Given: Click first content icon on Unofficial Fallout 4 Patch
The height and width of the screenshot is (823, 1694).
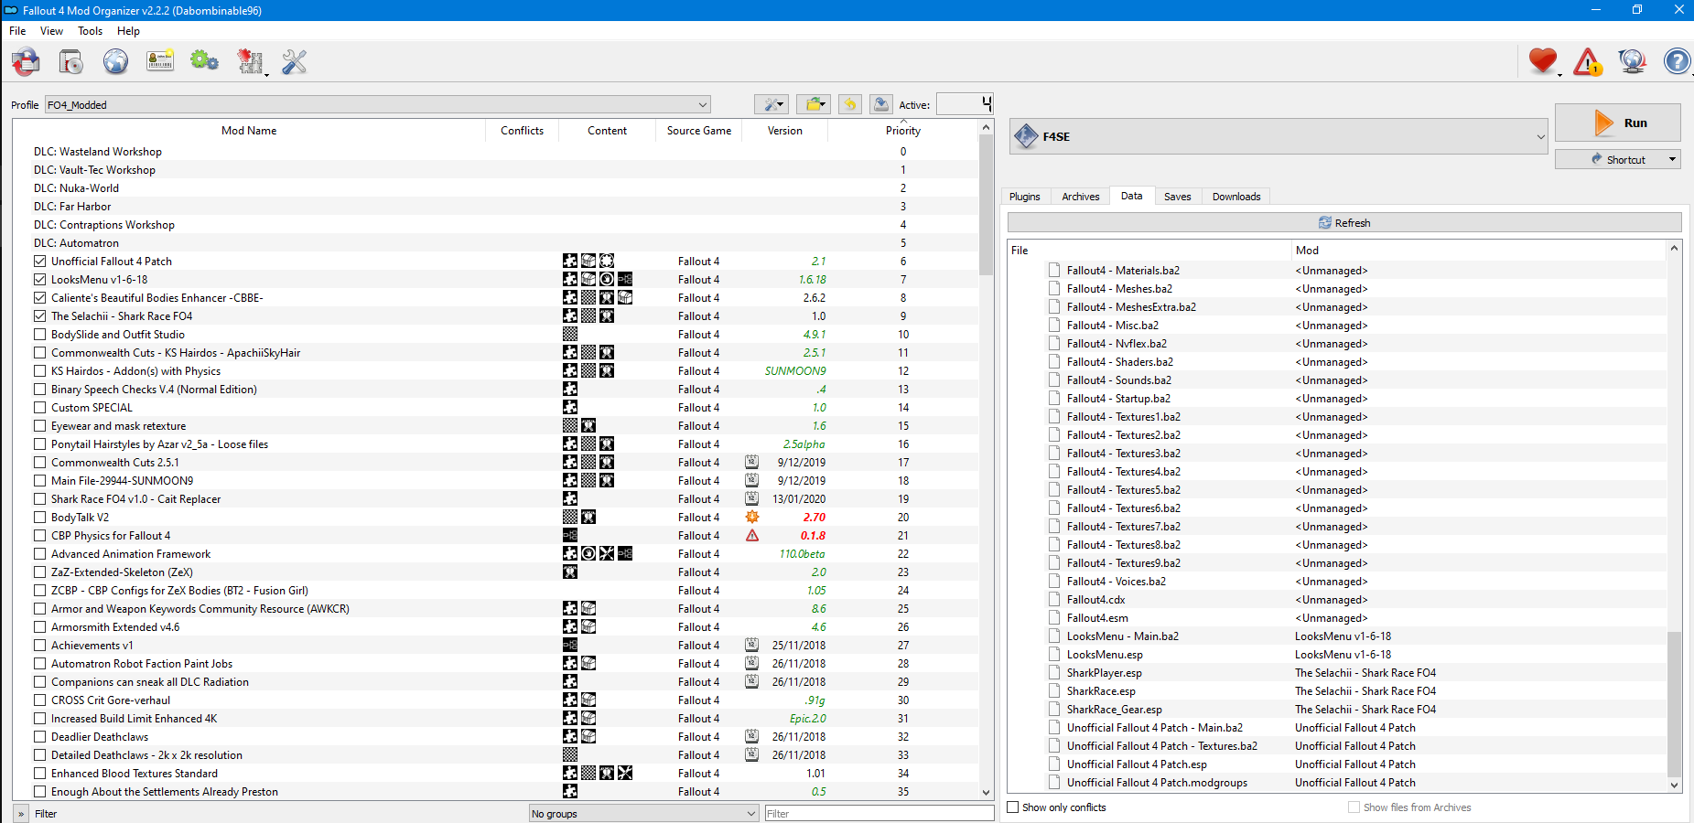Looking at the screenshot, I should pos(570,262).
